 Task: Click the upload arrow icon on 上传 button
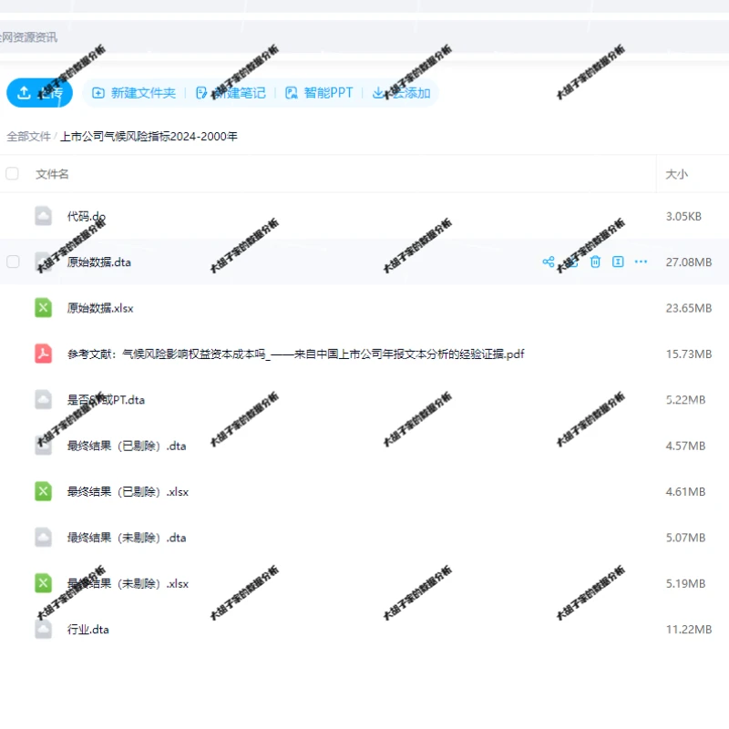tap(25, 92)
